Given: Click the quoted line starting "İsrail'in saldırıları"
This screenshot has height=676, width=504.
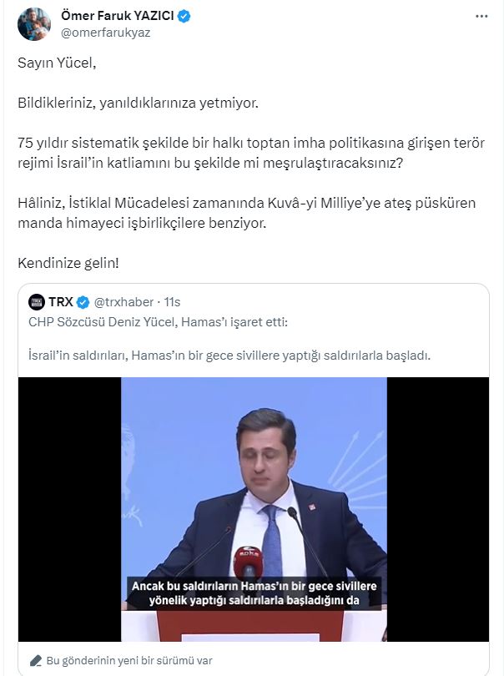Looking at the screenshot, I should coord(224,355).
